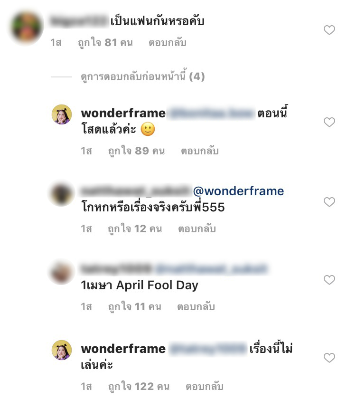The height and width of the screenshot is (409, 356).
Task: Open wonderframe avatar on 'โสดแล้วค่ะ' reply
Action: [62, 114]
